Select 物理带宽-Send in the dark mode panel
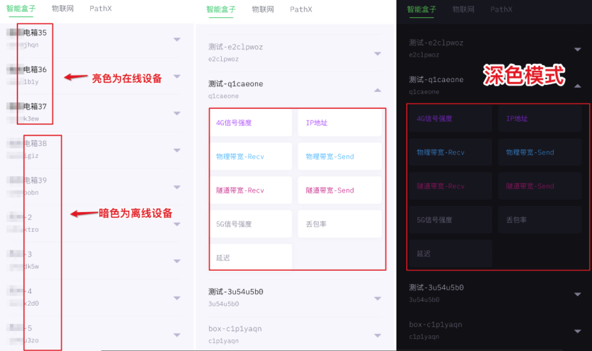The height and width of the screenshot is (351, 592). pyautogui.click(x=540, y=153)
